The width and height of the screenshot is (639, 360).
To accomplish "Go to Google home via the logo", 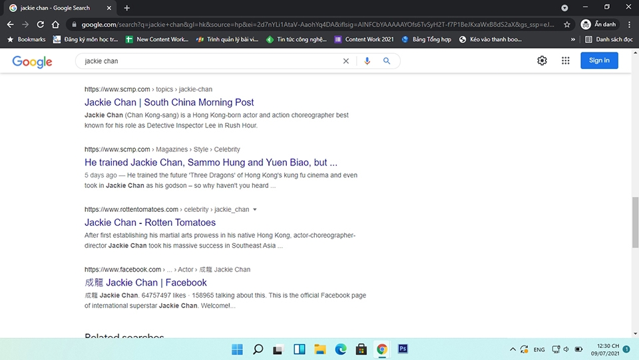I will 32,61.
